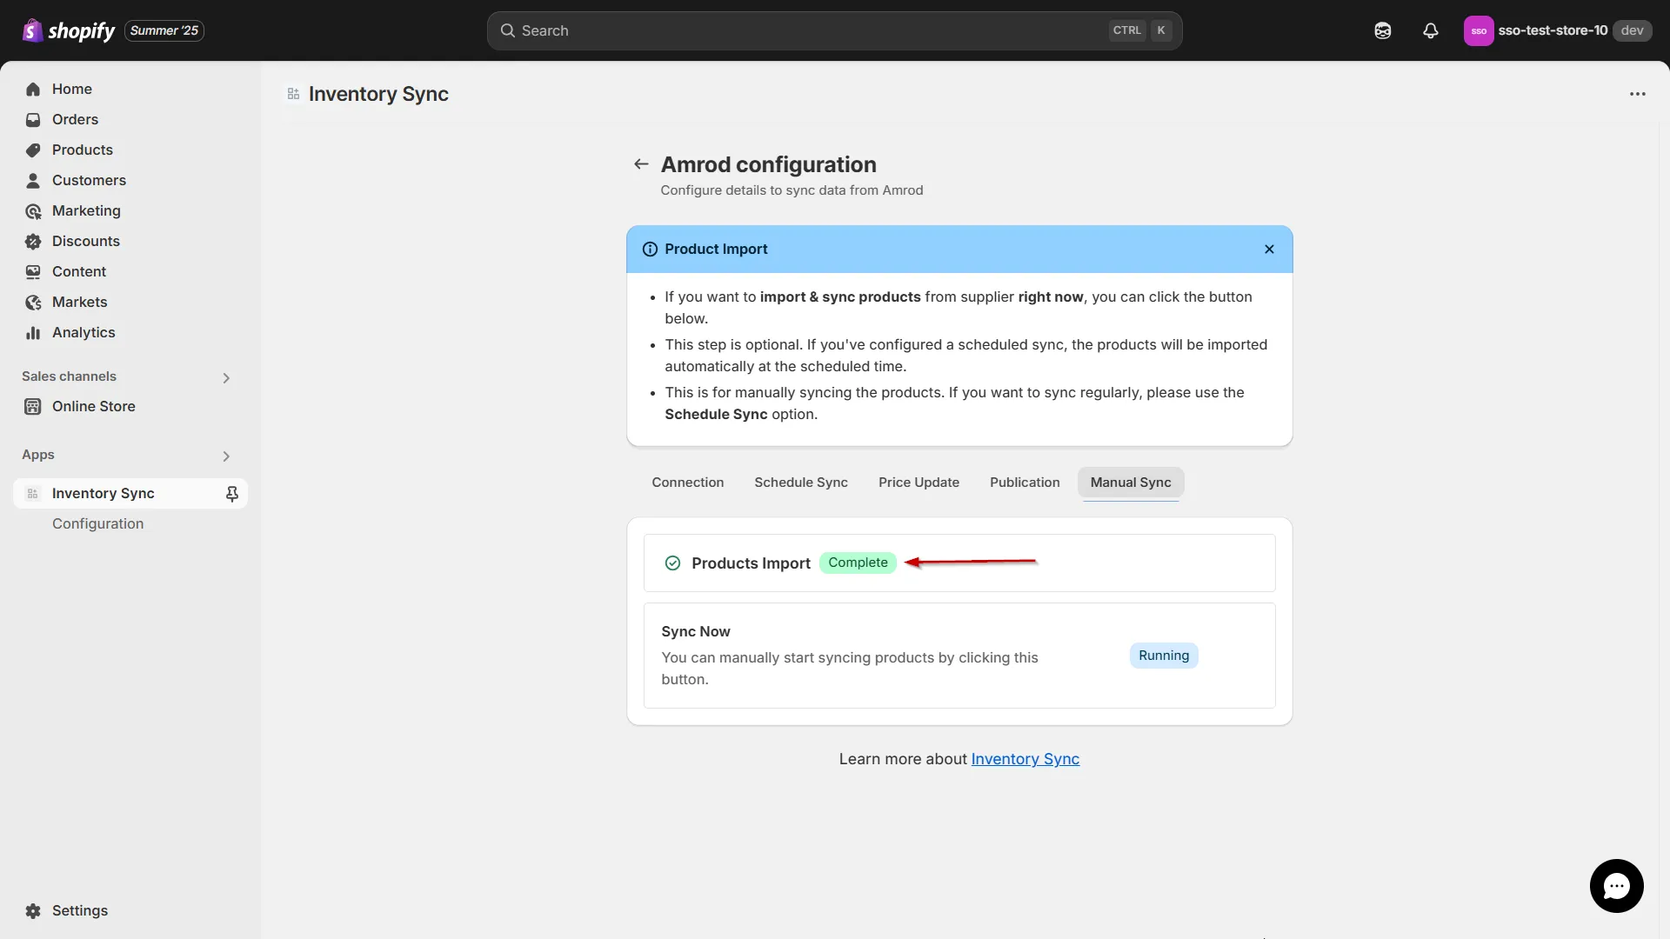Viewport: 1670px width, 939px height.
Task: Go back with the arrow beside Amrod configuration
Action: point(641,164)
